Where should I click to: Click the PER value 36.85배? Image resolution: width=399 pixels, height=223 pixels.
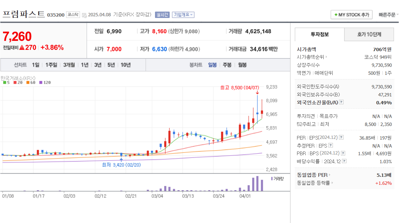[367, 138]
